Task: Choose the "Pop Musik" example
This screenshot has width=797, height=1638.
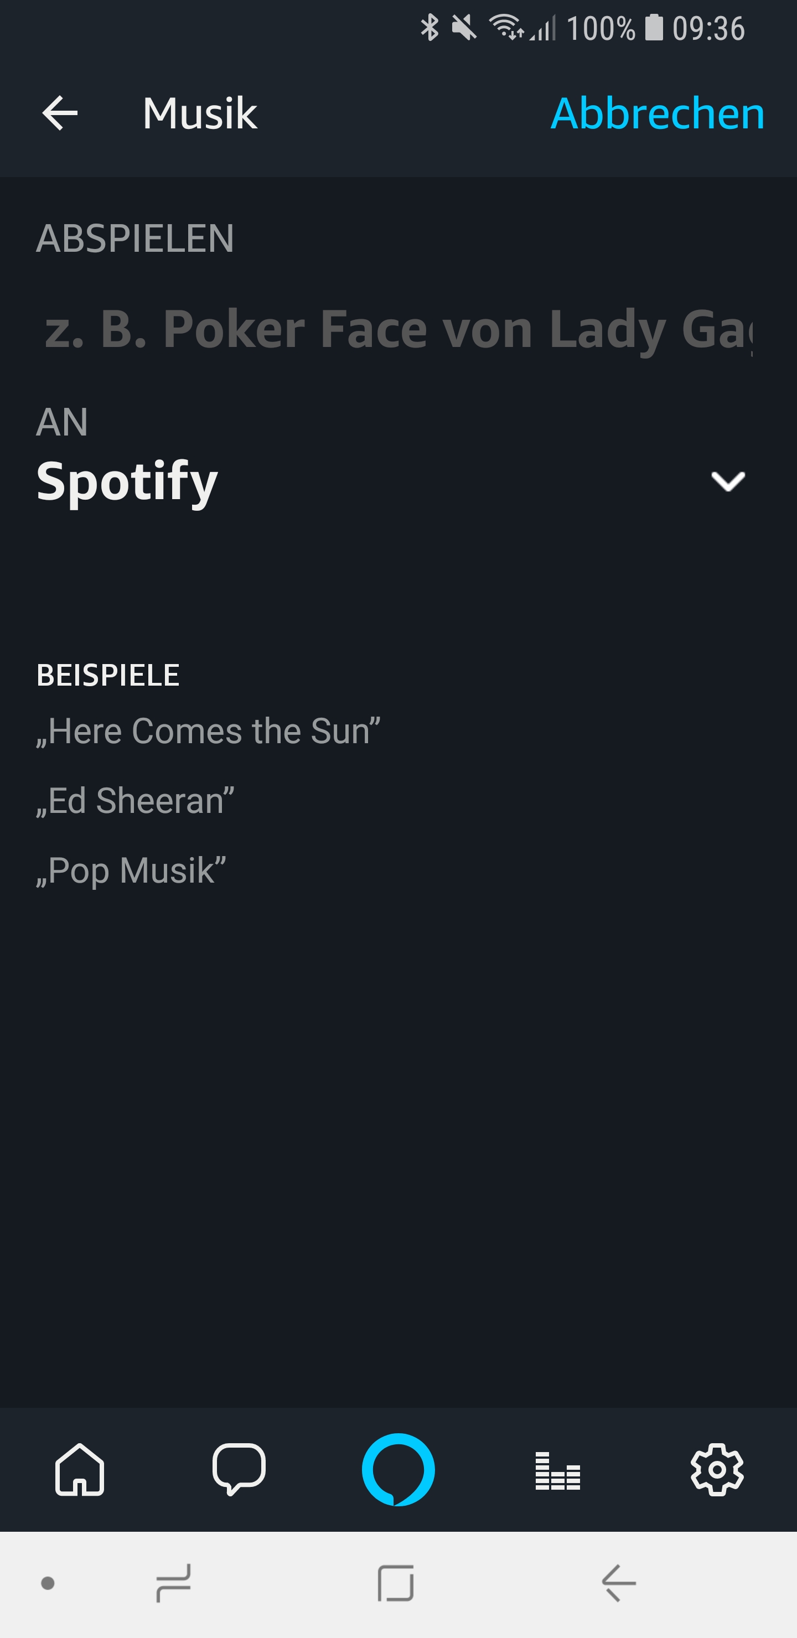Action: 131,870
